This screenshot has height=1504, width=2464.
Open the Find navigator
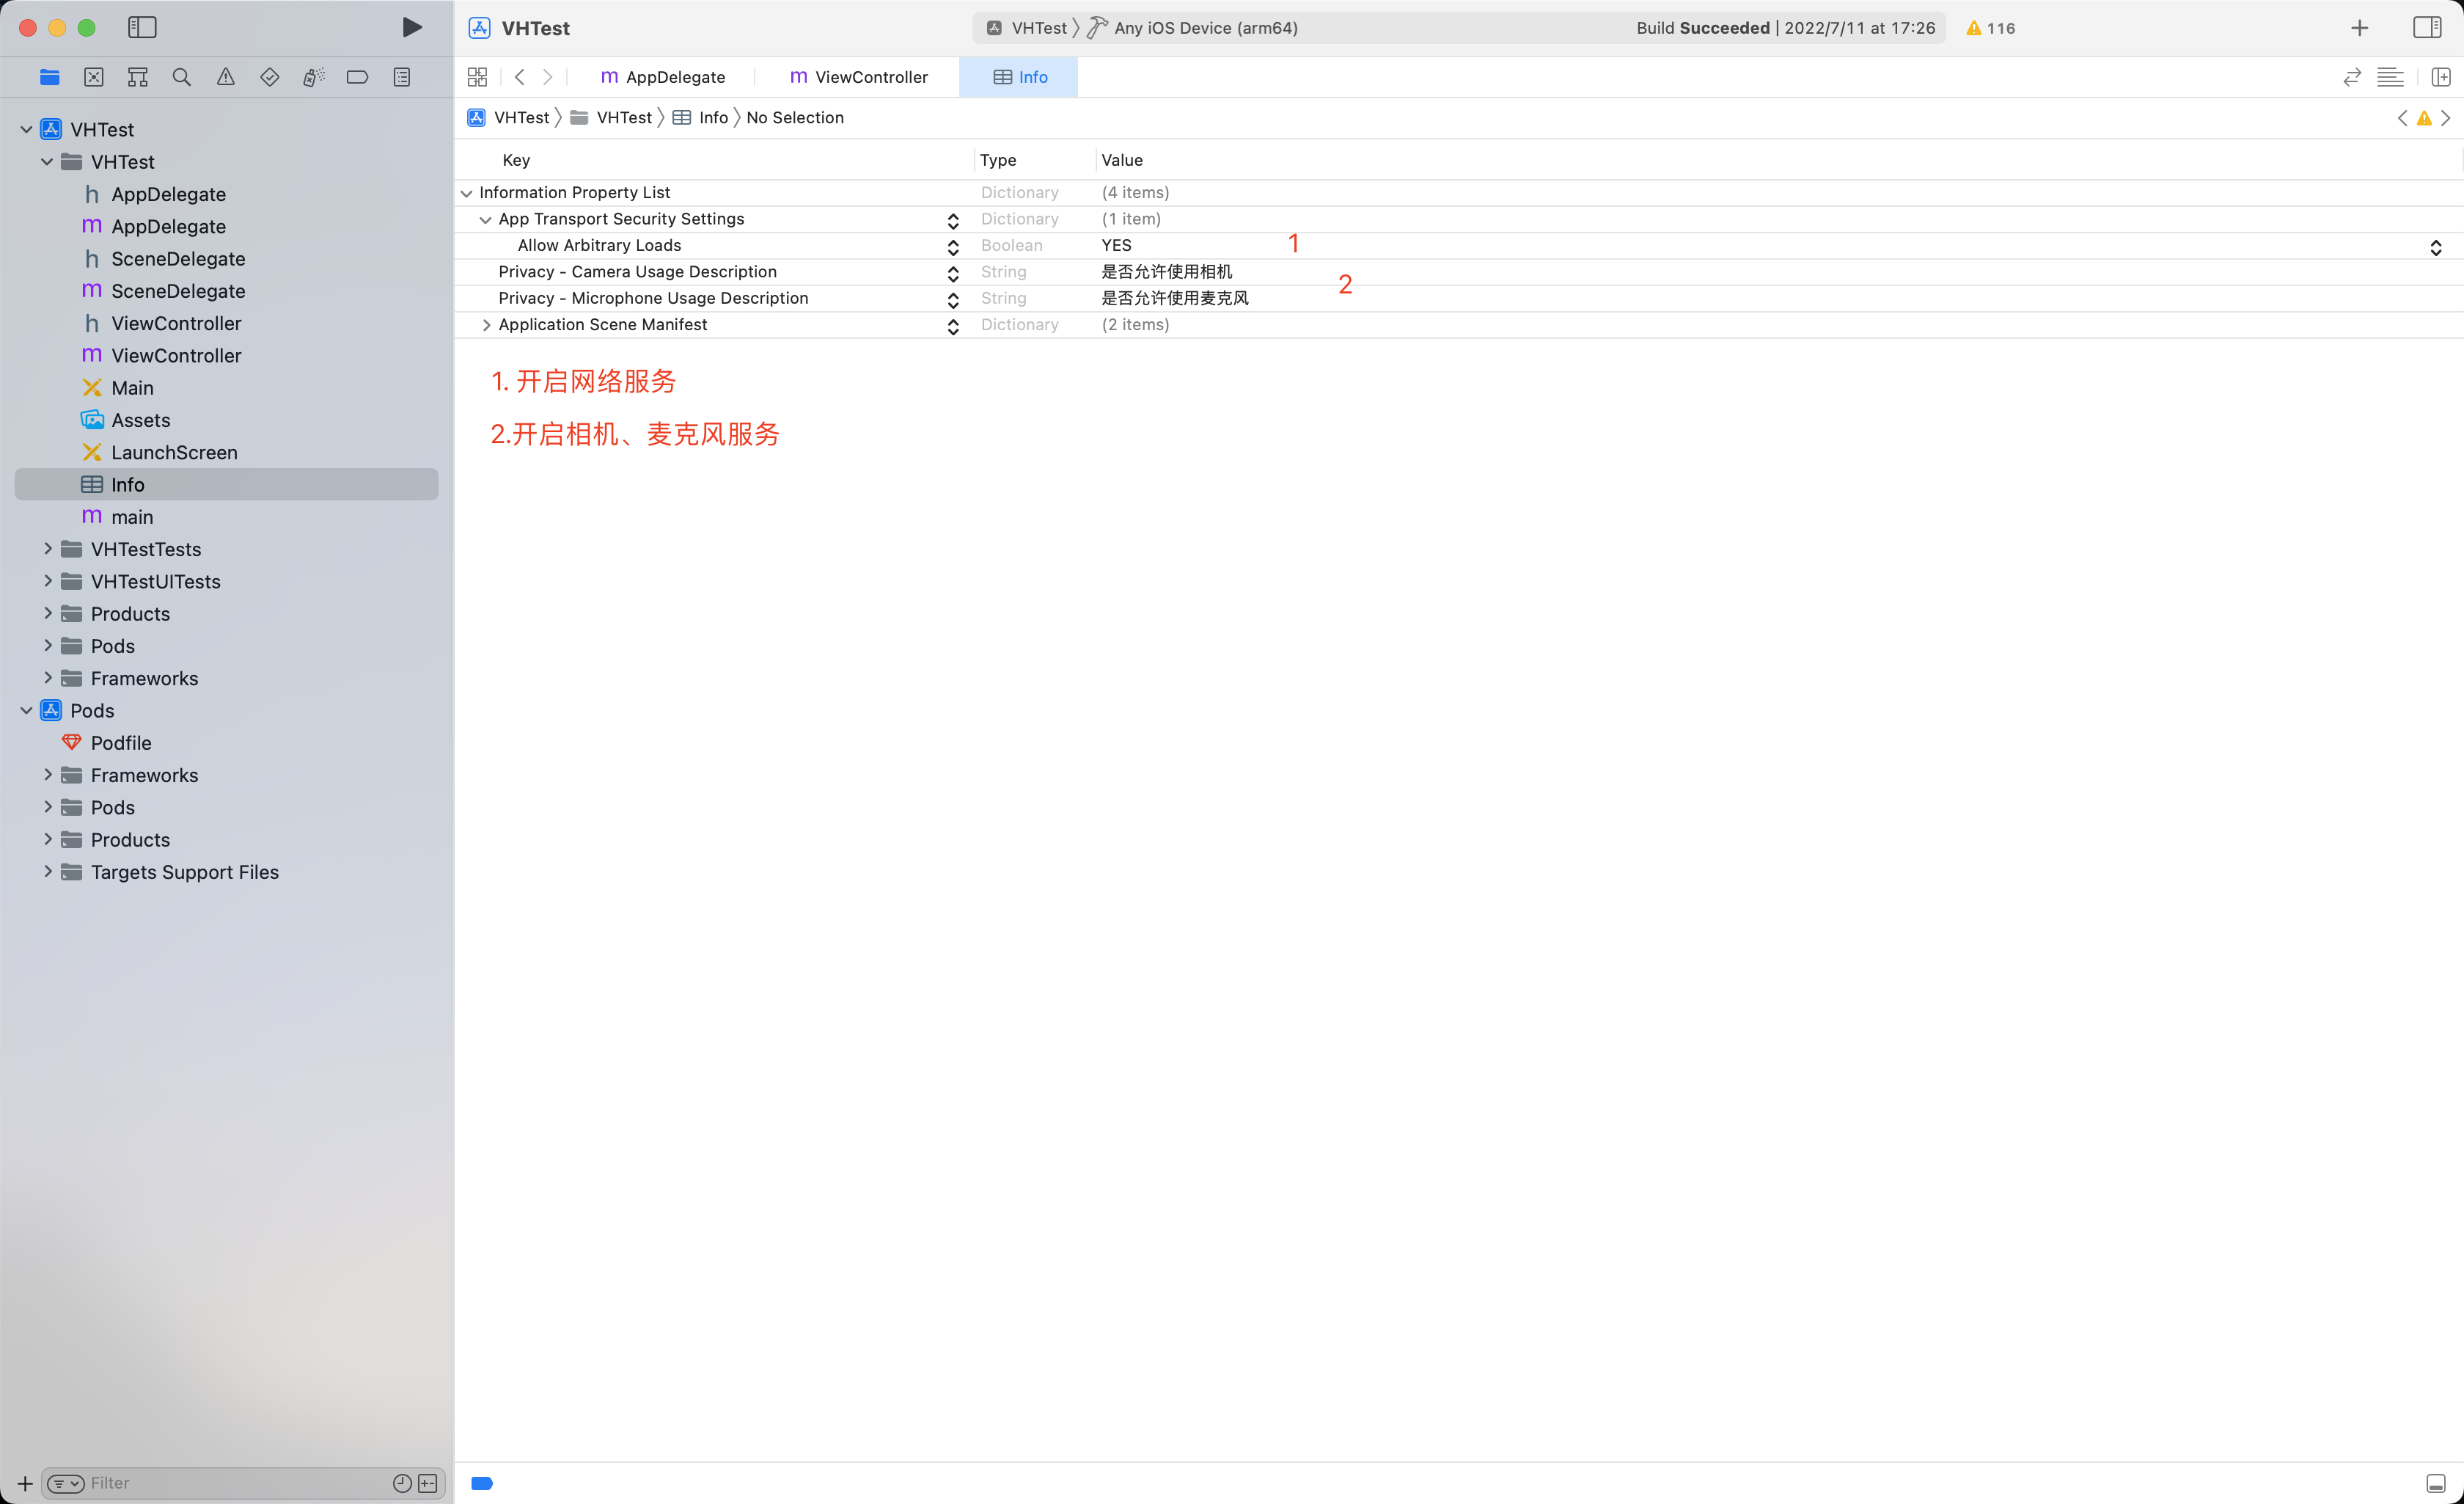tap(181, 77)
